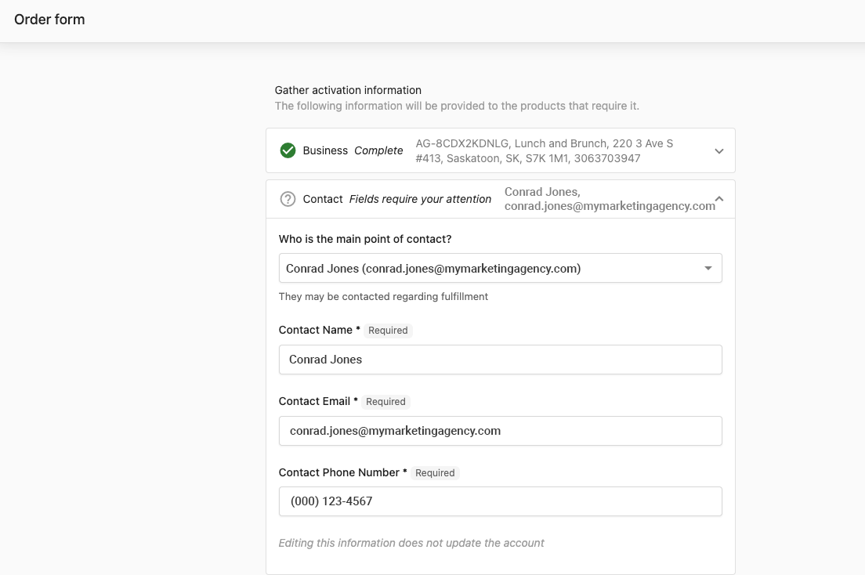The height and width of the screenshot is (575, 865).
Task: Click the question mark icon beside Contact
Action: coord(288,199)
